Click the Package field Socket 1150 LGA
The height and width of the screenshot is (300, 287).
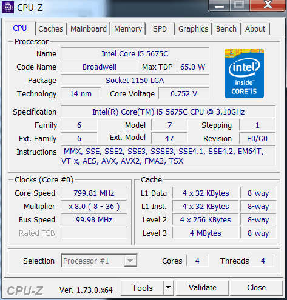click(135, 81)
